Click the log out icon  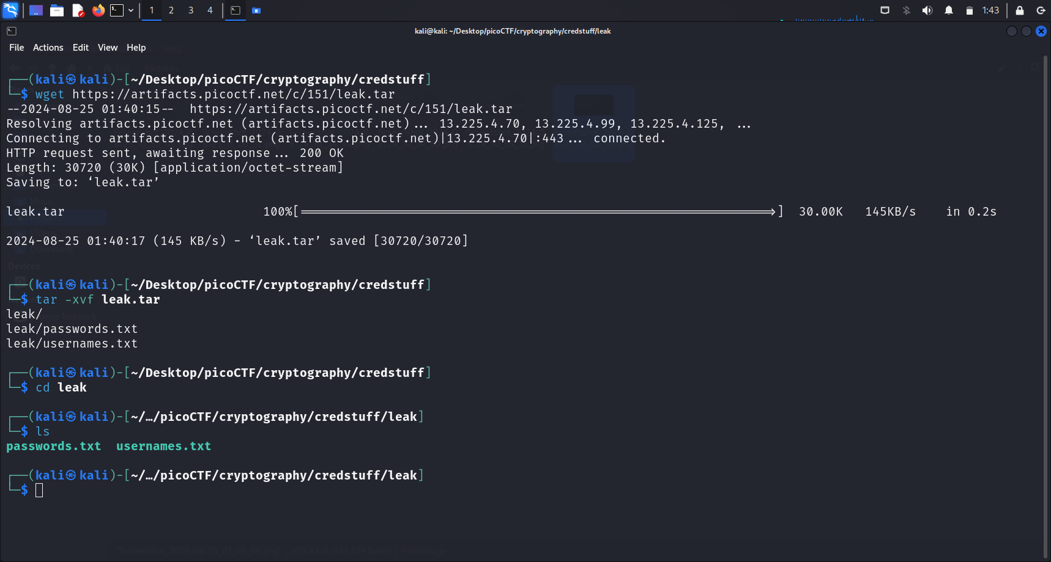pos(1041,10)
